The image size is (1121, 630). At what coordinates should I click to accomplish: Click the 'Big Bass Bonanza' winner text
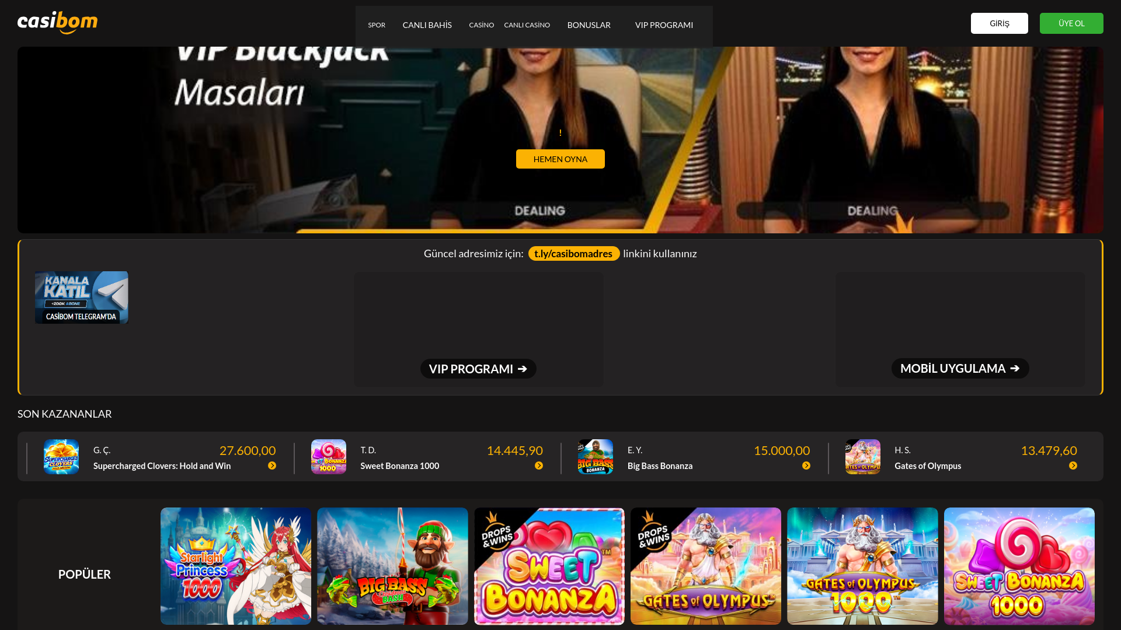tap(660, 466)
